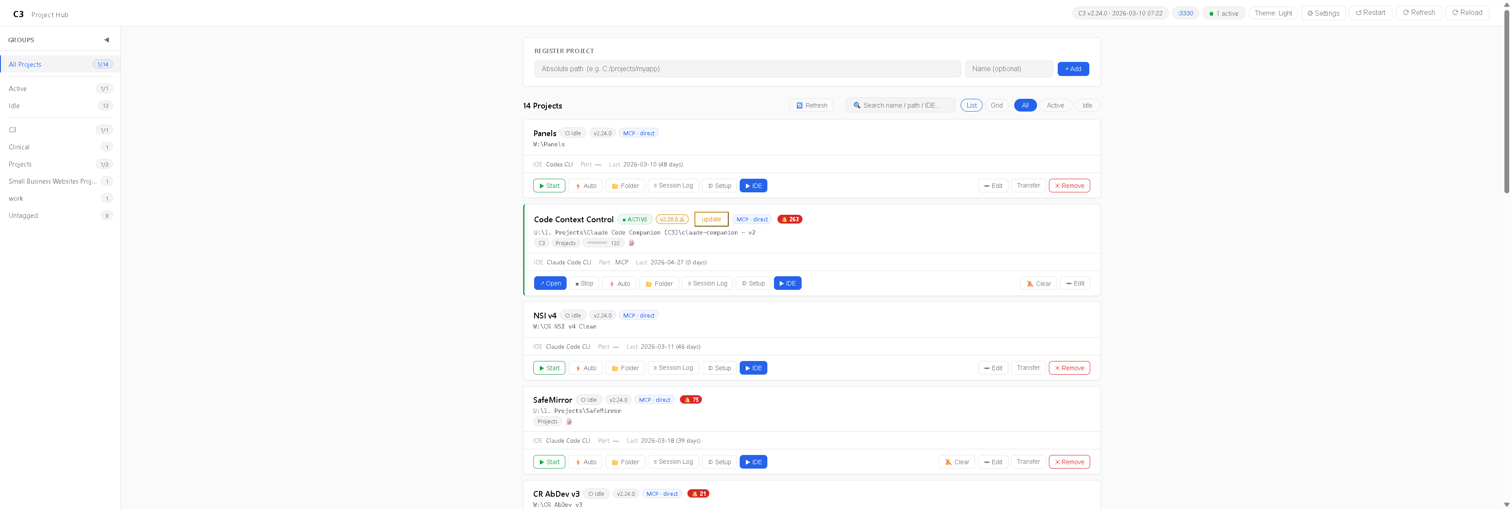
Task: Click the top bar Refresh button
Action: (1418, 12)
